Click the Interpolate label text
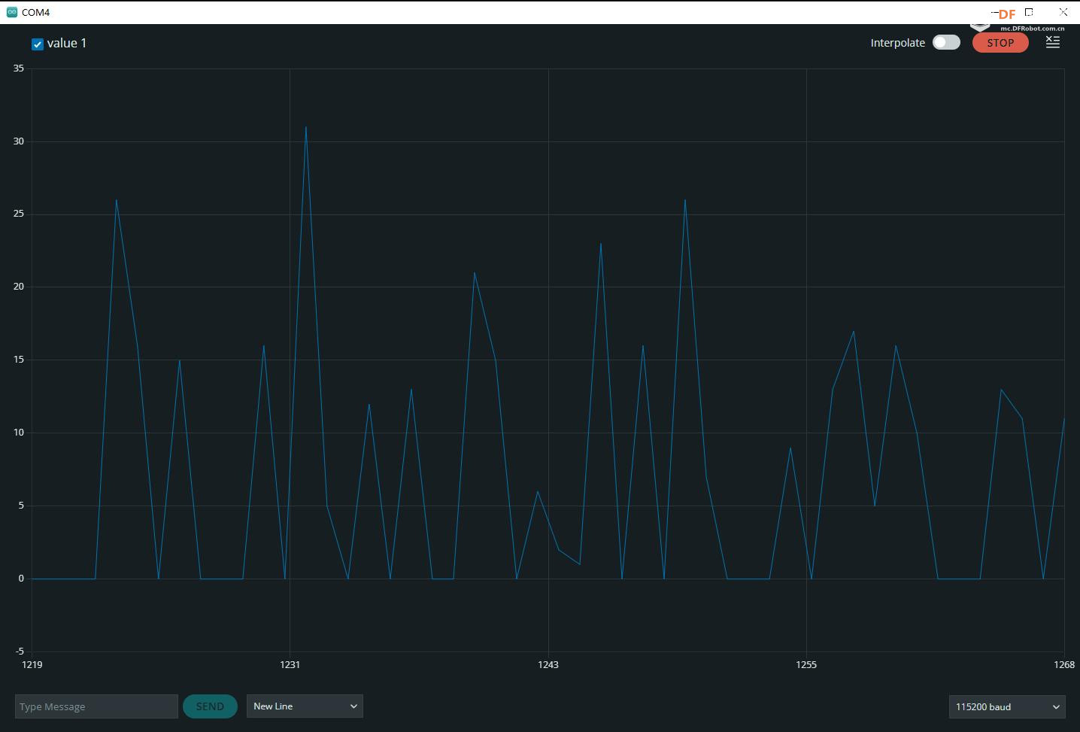The height and width of the screenshot is (732, 1080). [x=897, y=43]
